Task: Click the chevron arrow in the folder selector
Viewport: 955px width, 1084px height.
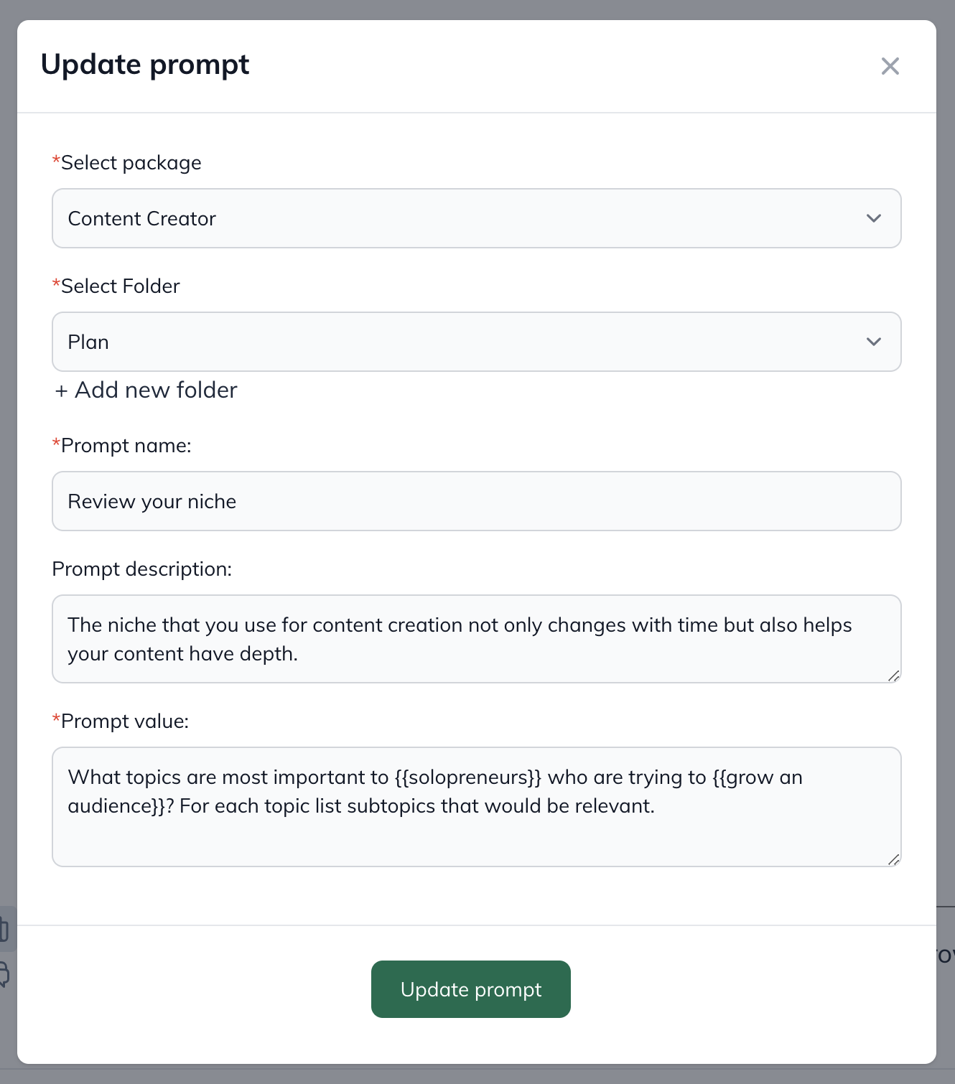Action: click(873, 342)
